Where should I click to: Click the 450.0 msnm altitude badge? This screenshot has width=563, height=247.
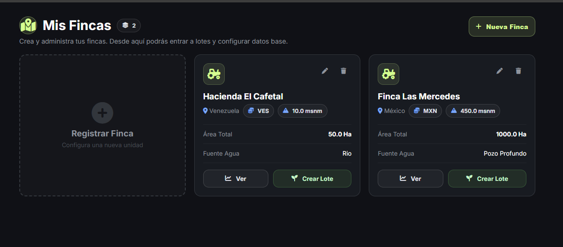[473, 111]
